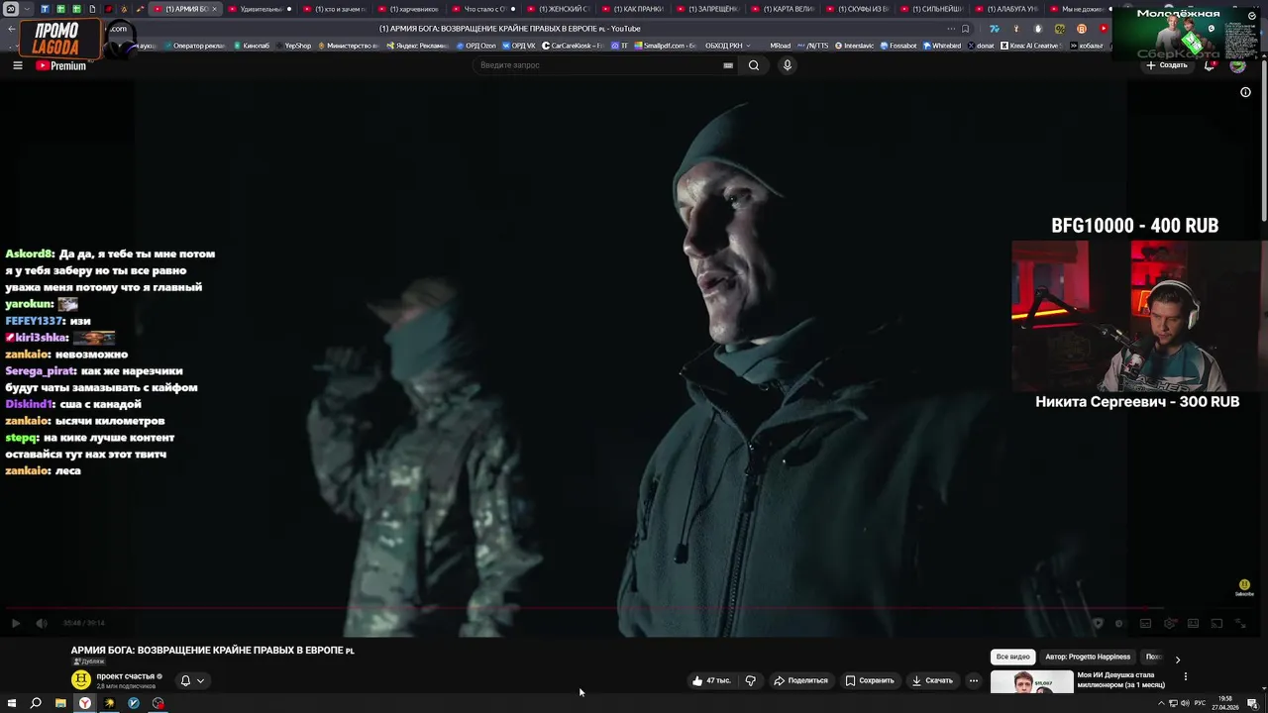
Task: Open the Windows Start menu
Action: pos(11,703)
